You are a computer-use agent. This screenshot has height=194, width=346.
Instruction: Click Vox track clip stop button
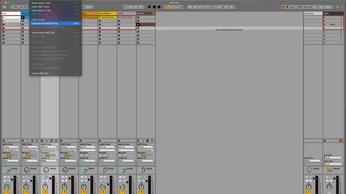[4, 141]
